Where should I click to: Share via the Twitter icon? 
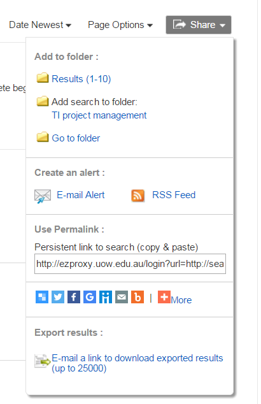pos(58,297)
